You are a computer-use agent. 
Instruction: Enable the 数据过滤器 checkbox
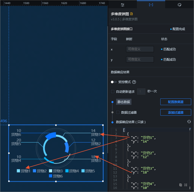(x=118, y=112)
